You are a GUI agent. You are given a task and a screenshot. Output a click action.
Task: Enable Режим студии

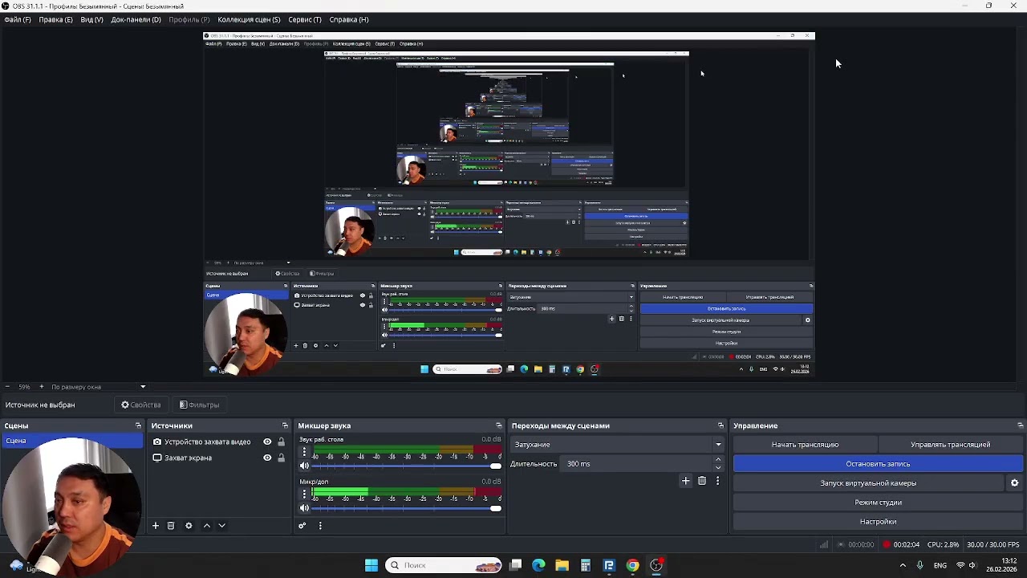pyautogui.click(x=878, y=503)
